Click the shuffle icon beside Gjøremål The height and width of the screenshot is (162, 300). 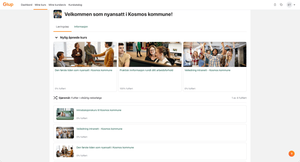pyautogui.click(x=55, y=98)
